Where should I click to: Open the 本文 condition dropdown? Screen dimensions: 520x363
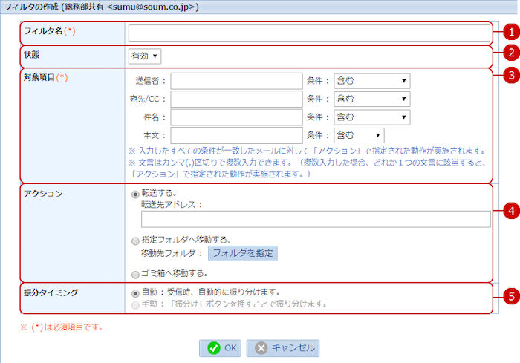(x=359, y=135)
